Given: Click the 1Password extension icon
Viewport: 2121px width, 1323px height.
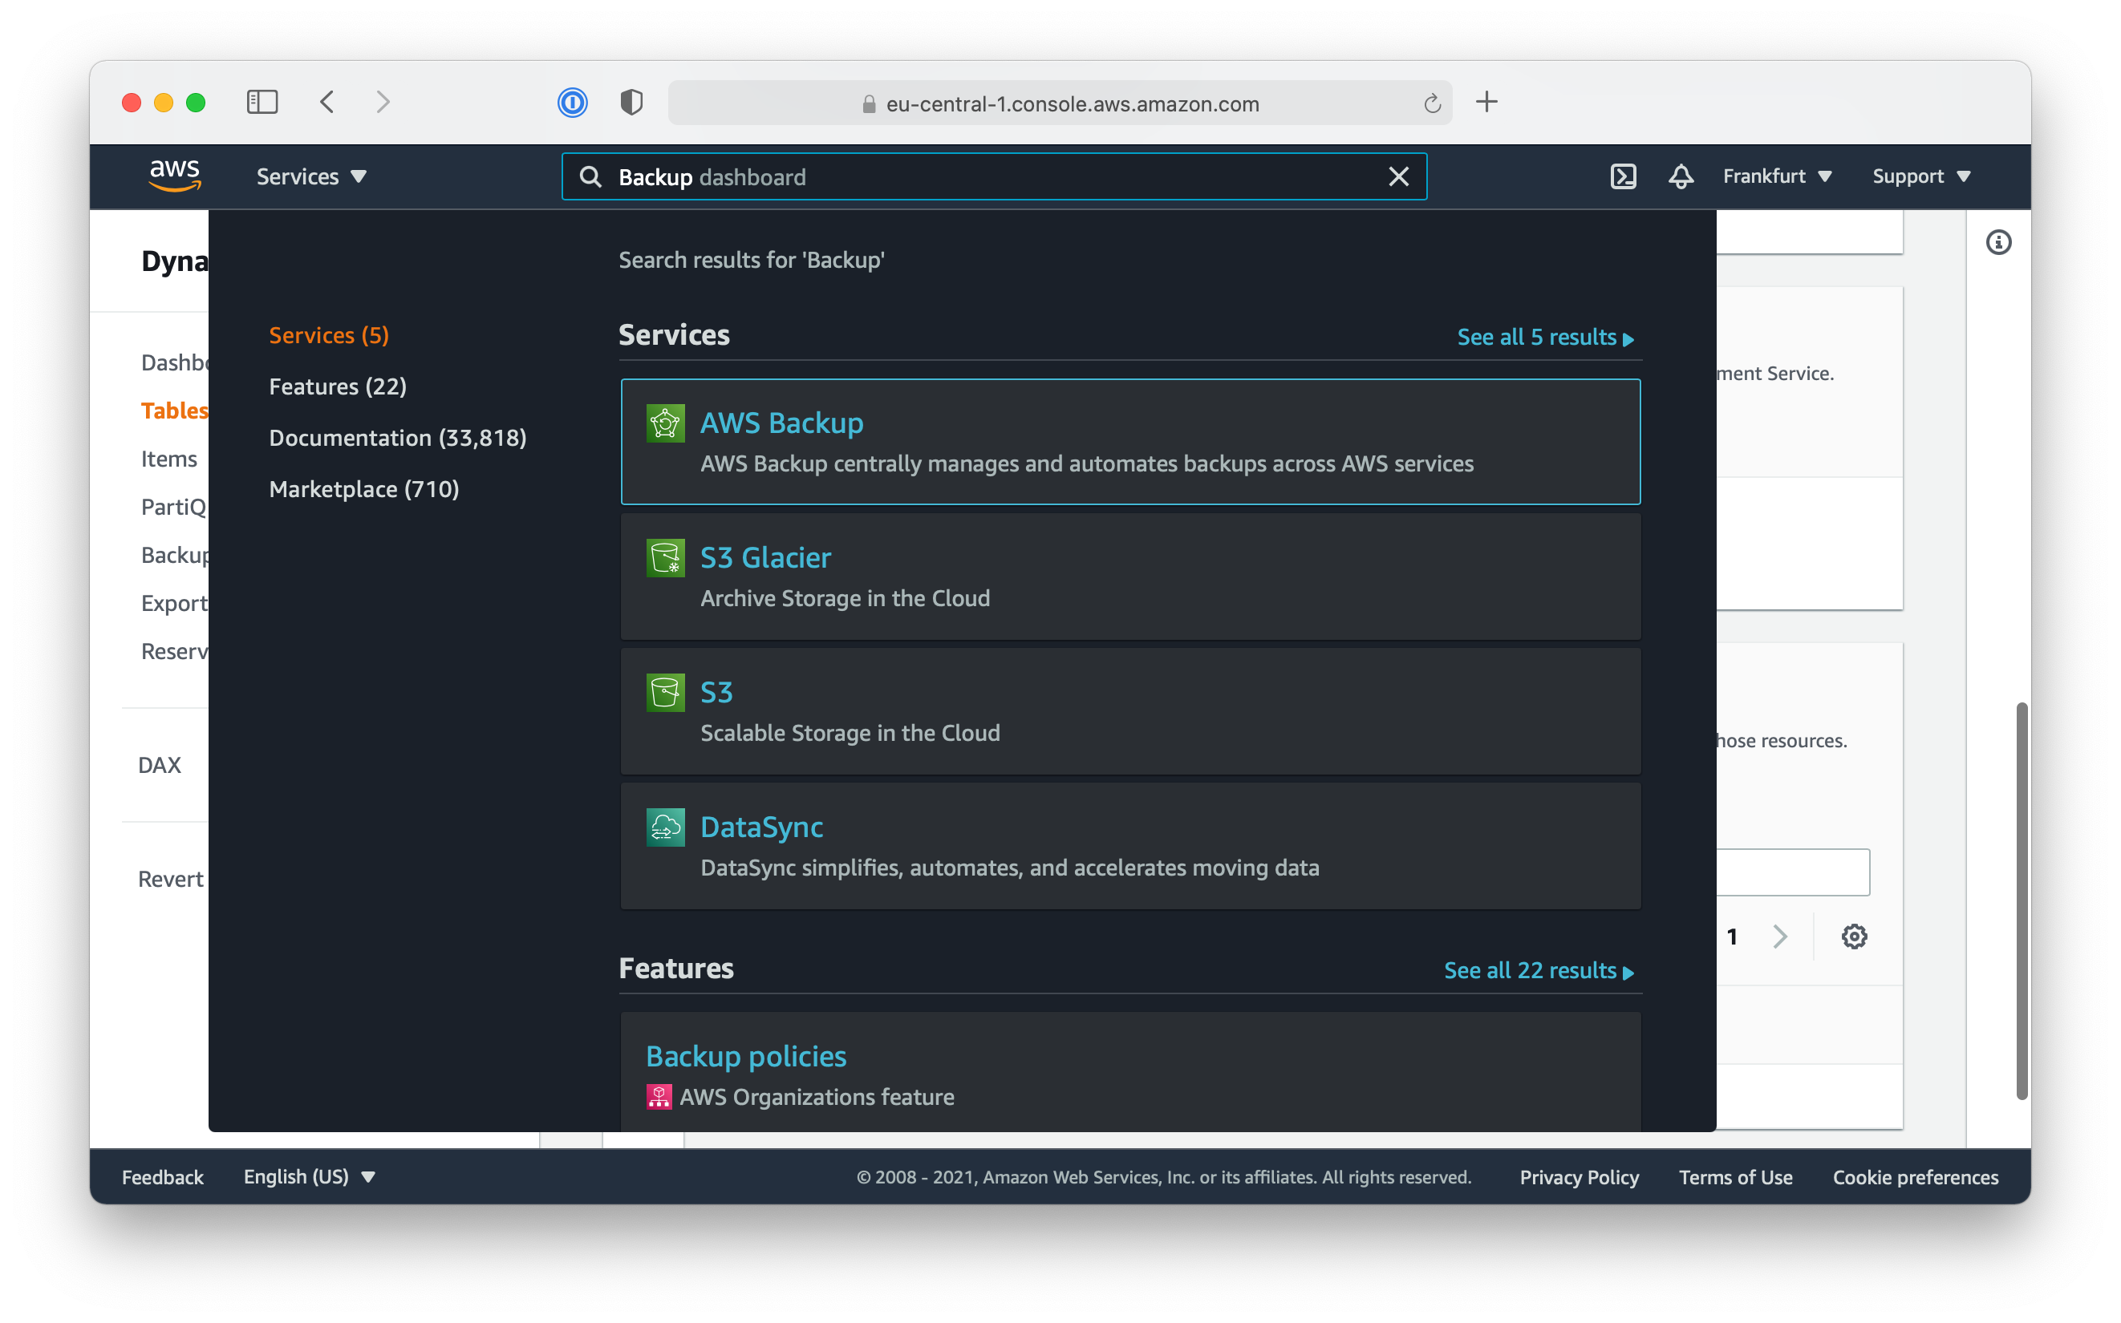Looking at the screenshot, I should tap(573, 103).
